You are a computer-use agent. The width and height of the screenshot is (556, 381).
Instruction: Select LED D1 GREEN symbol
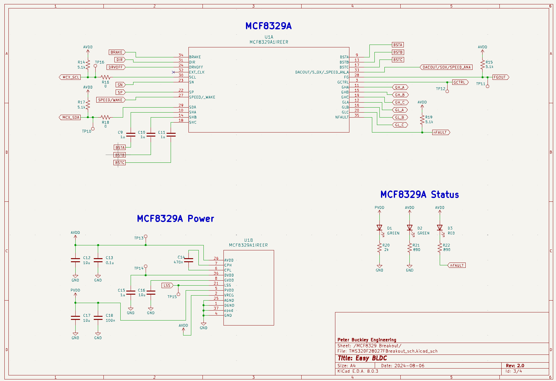click(x=379, y=228)
